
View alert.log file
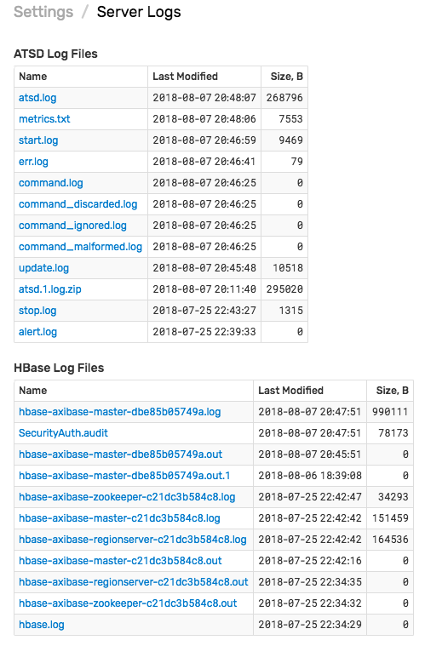(38, 332)
